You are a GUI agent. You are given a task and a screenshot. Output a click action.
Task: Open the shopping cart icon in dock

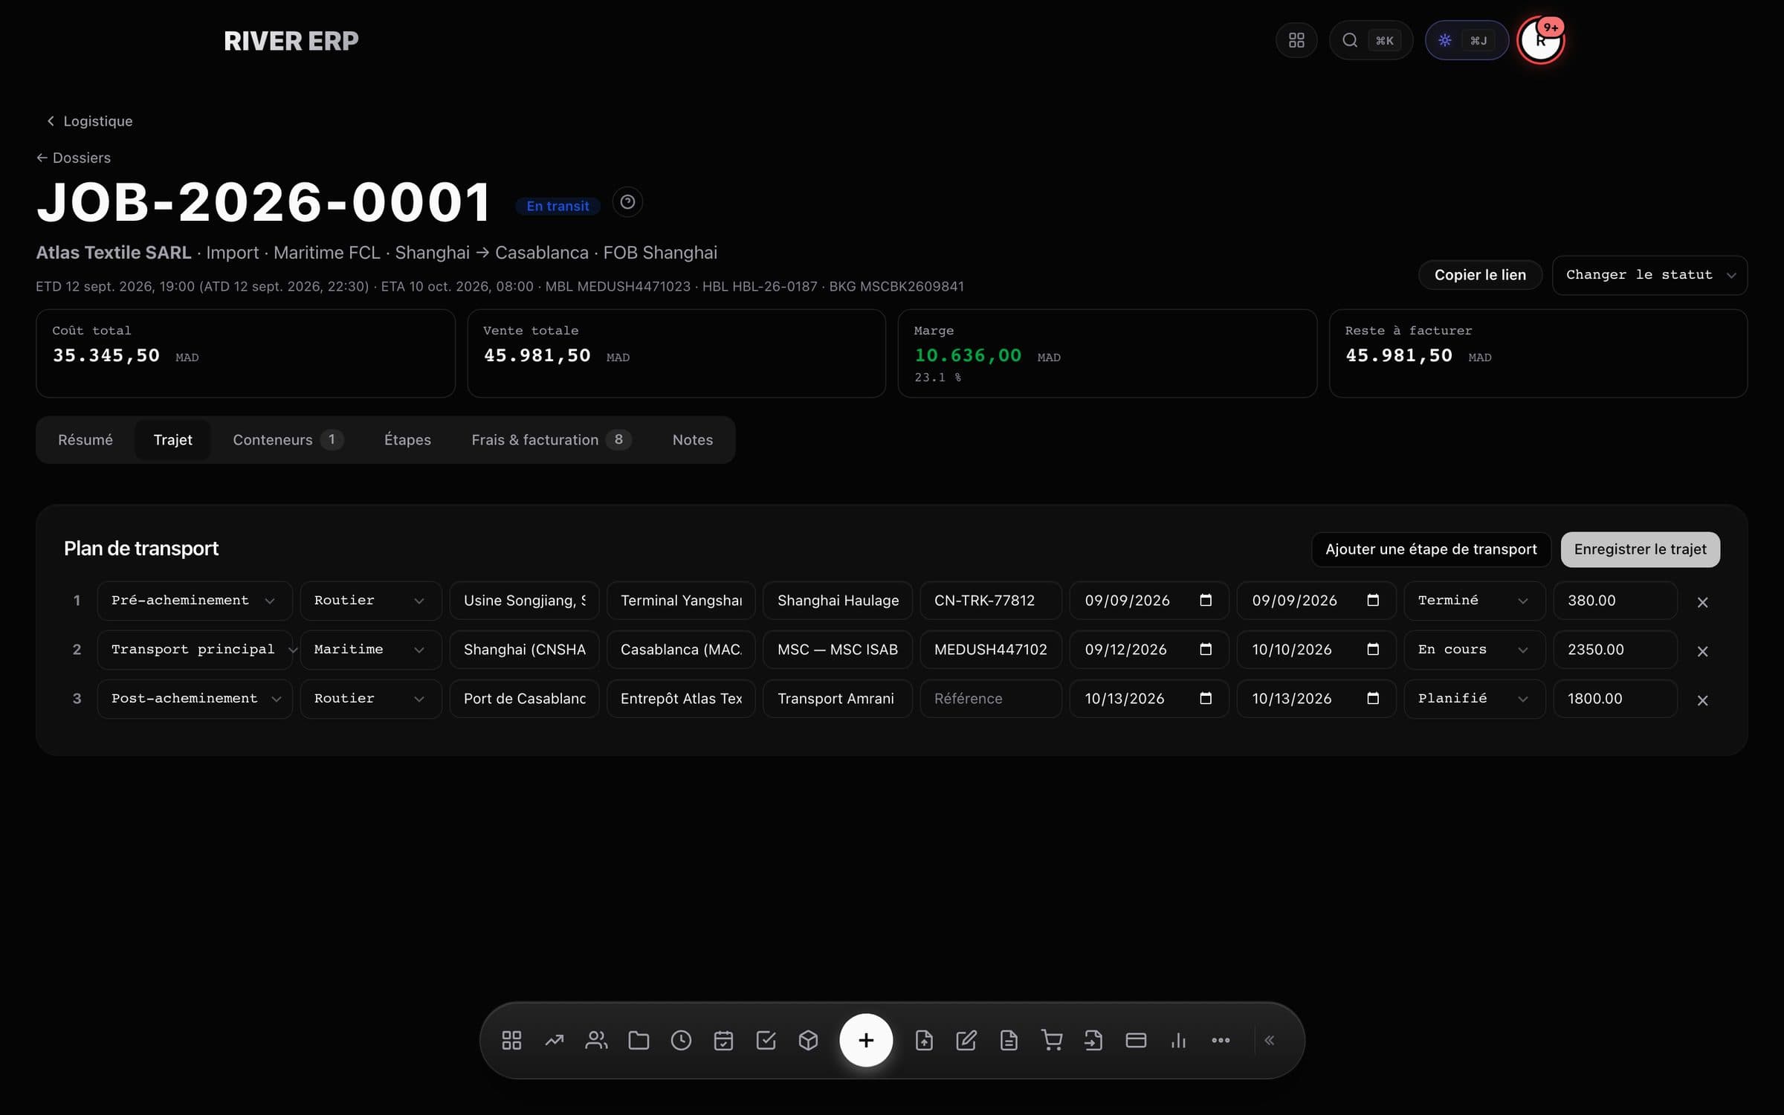click(1051, 1040)
